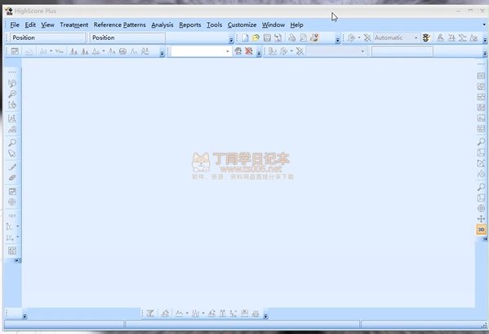Click the yellow Open folder icon
Image resolution: width=489 pixels, height=334 pixels.
(x=256, y=38)
